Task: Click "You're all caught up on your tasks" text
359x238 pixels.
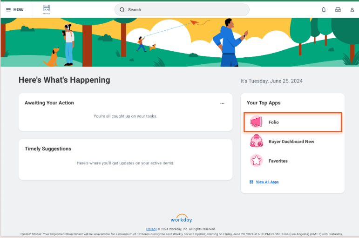Action: (x=125, y=116)
